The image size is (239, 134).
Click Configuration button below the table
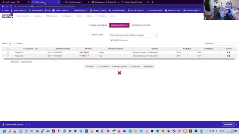point(135,67)
